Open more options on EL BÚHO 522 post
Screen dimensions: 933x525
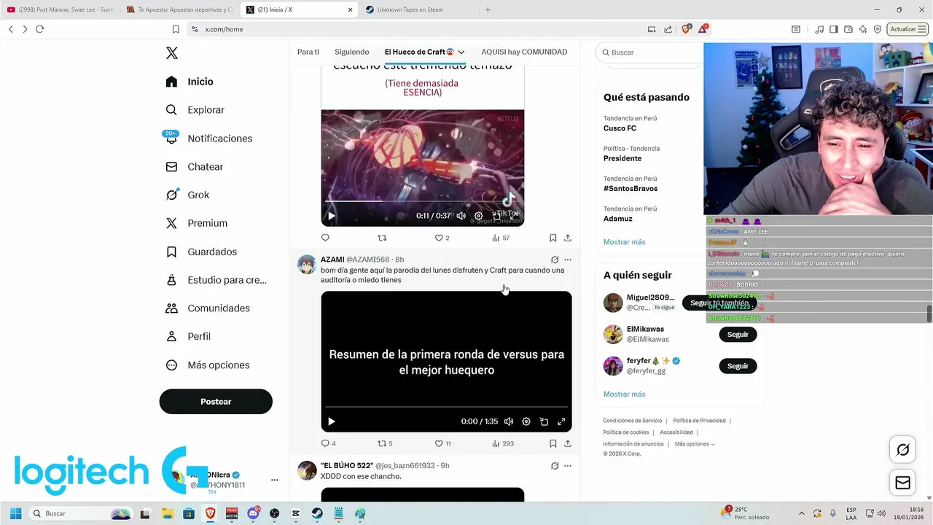click(x=568, y=465)
